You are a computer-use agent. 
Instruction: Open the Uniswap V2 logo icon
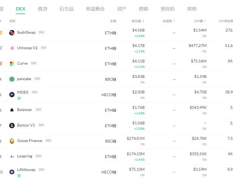[x=12, y=48]
